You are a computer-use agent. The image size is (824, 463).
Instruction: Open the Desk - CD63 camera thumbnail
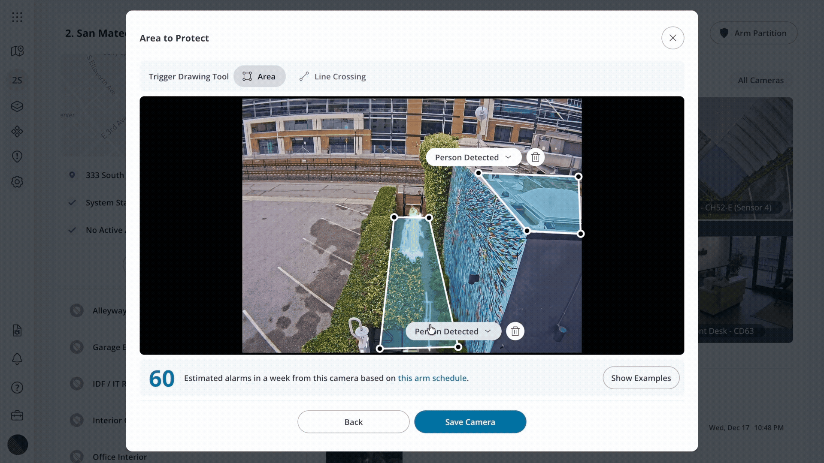745,289
